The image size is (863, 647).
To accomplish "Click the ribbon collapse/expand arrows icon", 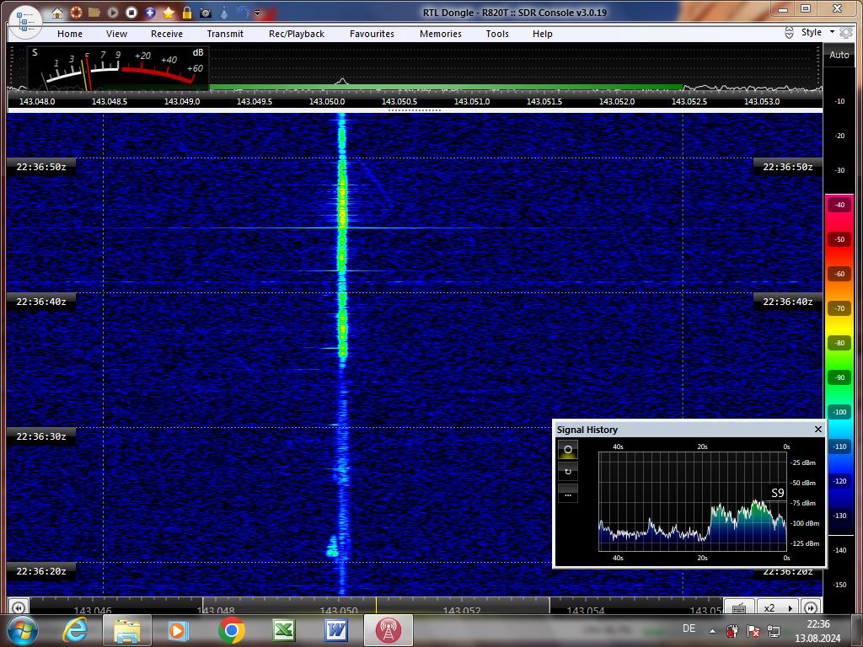I will coord(789,33).
